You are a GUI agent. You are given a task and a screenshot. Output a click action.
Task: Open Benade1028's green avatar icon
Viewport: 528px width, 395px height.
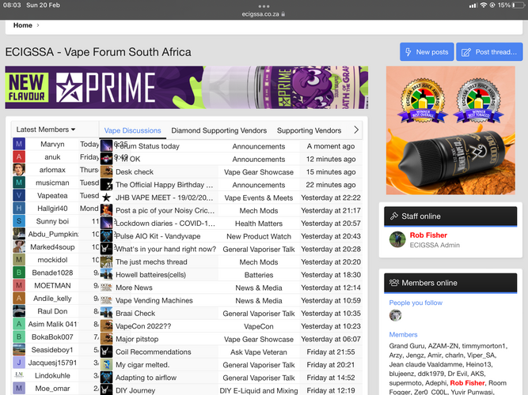pos(19,273)
